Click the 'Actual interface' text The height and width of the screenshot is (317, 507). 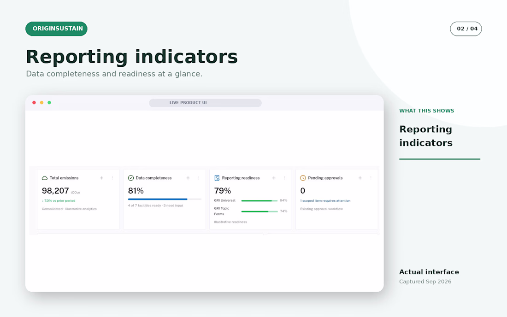pyautogui.click(x=429, y=272)
